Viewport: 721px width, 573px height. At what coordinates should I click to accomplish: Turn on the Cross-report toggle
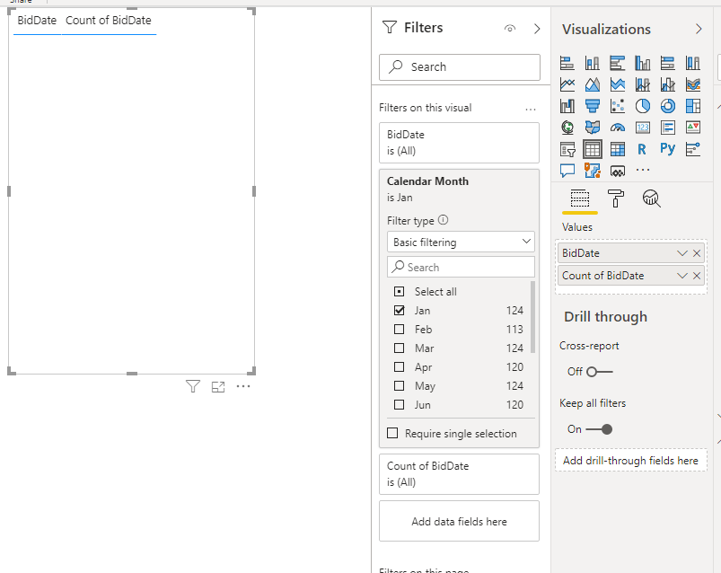tap(599, 372)
